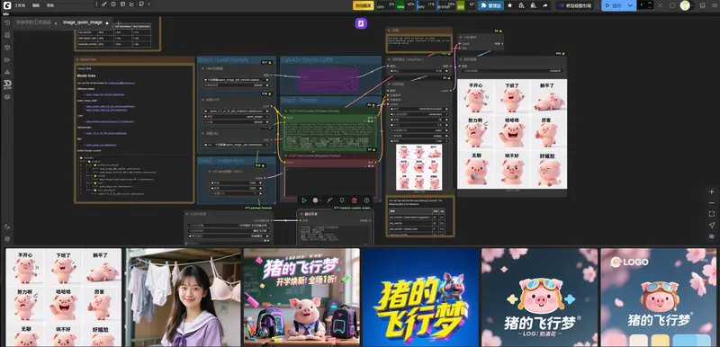
Task: Open the 工作流 (Workflow) menu
Action: (20, 5)
